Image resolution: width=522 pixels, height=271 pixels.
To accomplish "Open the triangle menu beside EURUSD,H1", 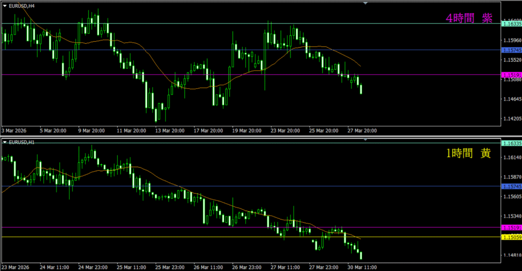I will [5, 142].
